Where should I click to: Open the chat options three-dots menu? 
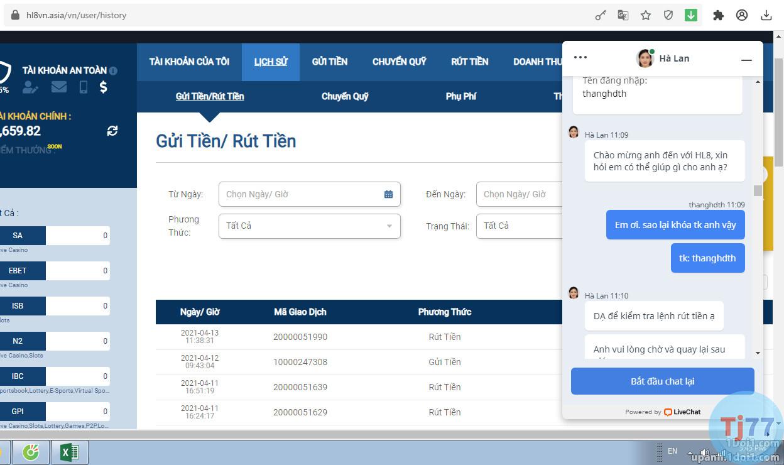point(580,58)
